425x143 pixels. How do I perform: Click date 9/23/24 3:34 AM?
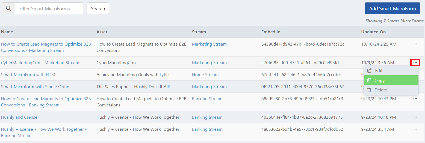pos(377,129)
